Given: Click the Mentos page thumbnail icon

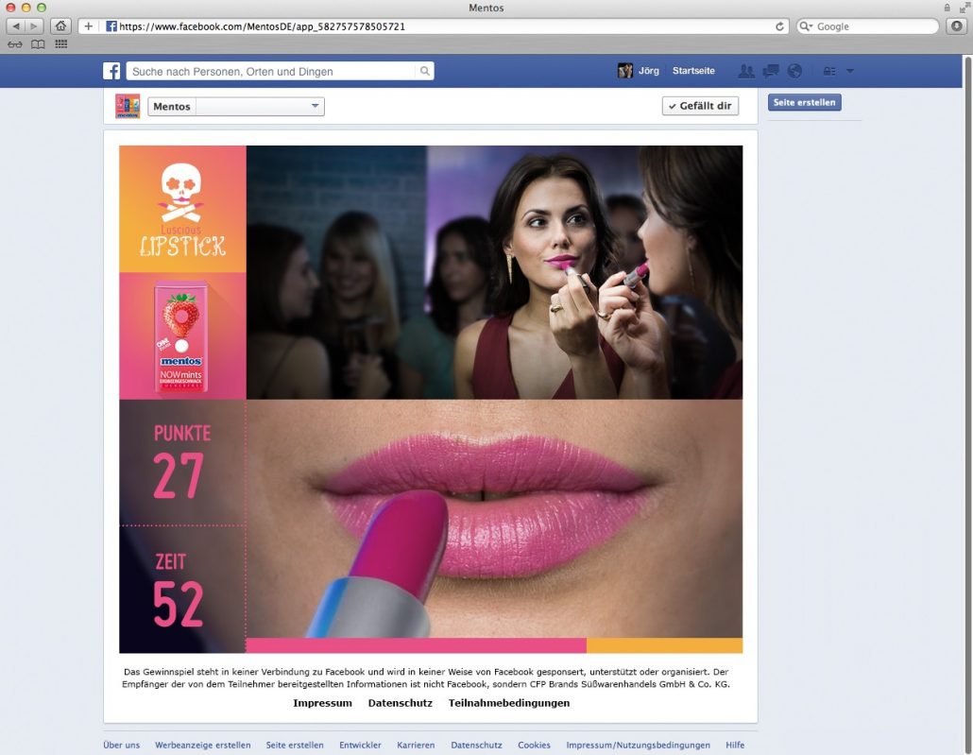Looking at the screenshot, I should coord(128,106).
